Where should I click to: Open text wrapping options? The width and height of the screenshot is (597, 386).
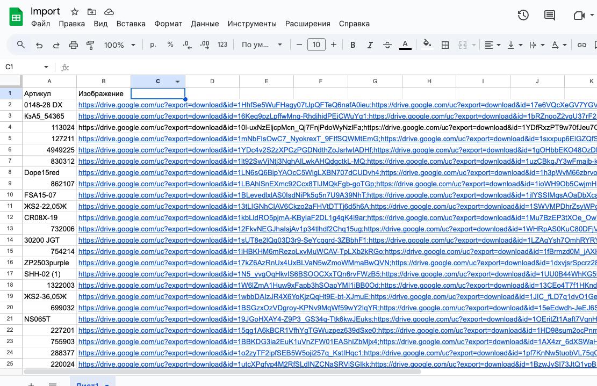[x=536, y=45]
